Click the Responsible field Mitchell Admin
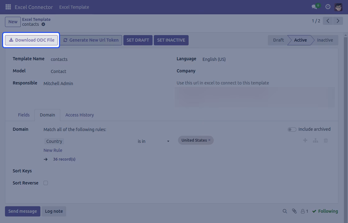The width and height of the screenshot is (348, 223). click(58, 84)
